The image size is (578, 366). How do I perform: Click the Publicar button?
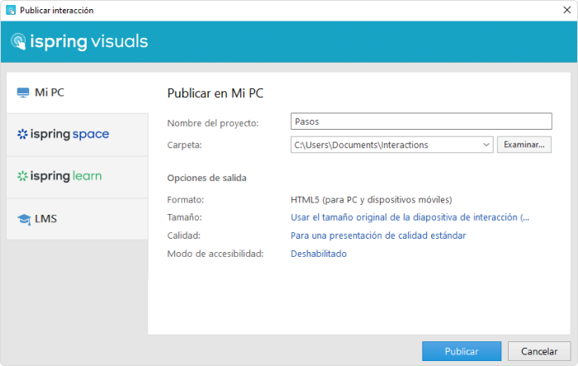(462, 351)
